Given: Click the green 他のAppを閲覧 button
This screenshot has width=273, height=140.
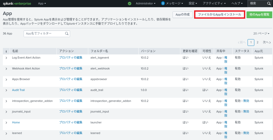Looking at the screenshot, I should tap(259, 15).
